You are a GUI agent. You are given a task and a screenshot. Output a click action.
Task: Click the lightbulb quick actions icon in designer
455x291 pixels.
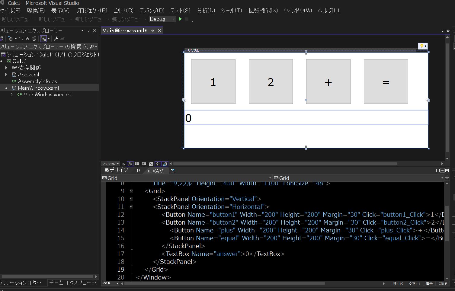(x=422, y=46)
